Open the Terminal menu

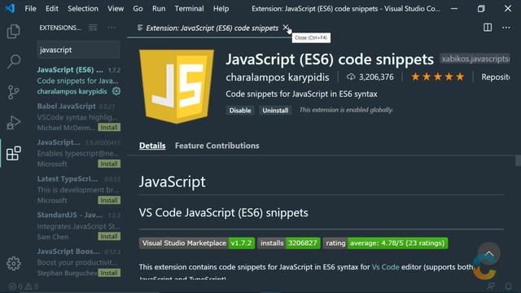click(189, 9)
